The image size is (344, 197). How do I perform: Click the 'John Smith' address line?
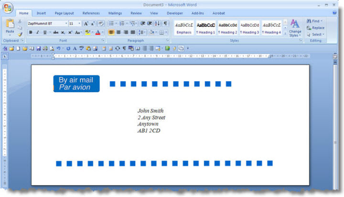[150, 110]
